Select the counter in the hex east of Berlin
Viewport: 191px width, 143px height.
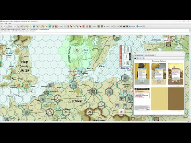click(x=109, y=92)
